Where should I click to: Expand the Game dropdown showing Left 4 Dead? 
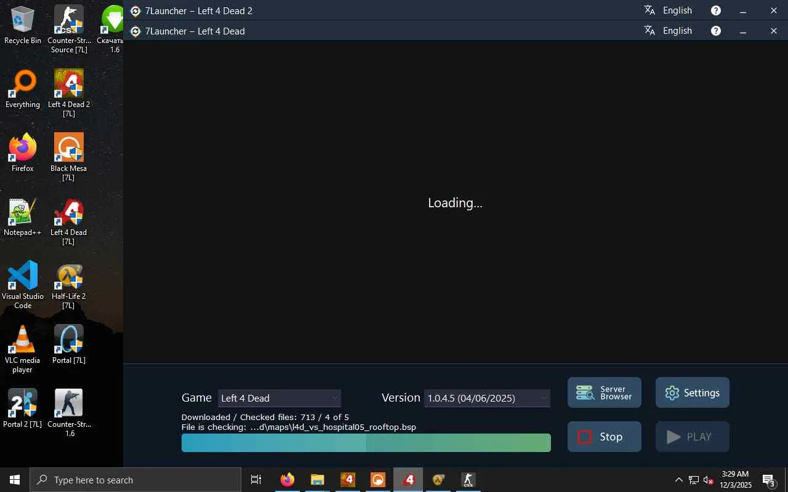point(279,398)
